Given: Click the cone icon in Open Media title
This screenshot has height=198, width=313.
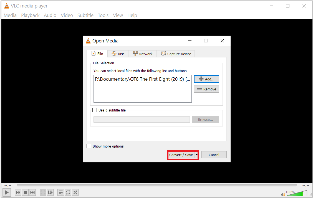Looking at the screenshot, I should (x=88, y=41).
